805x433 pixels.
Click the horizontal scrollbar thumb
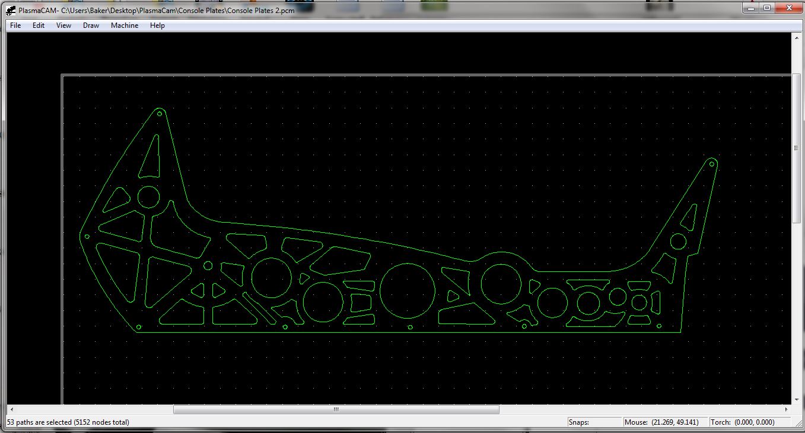[x=336, y=409]
